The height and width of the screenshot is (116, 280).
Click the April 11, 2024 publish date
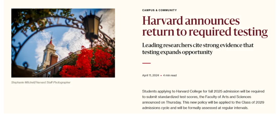151,75
